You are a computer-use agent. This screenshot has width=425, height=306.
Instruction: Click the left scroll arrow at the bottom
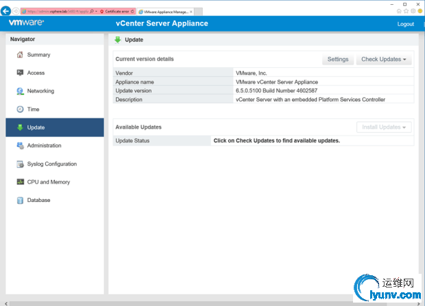[x=6, y=303]
